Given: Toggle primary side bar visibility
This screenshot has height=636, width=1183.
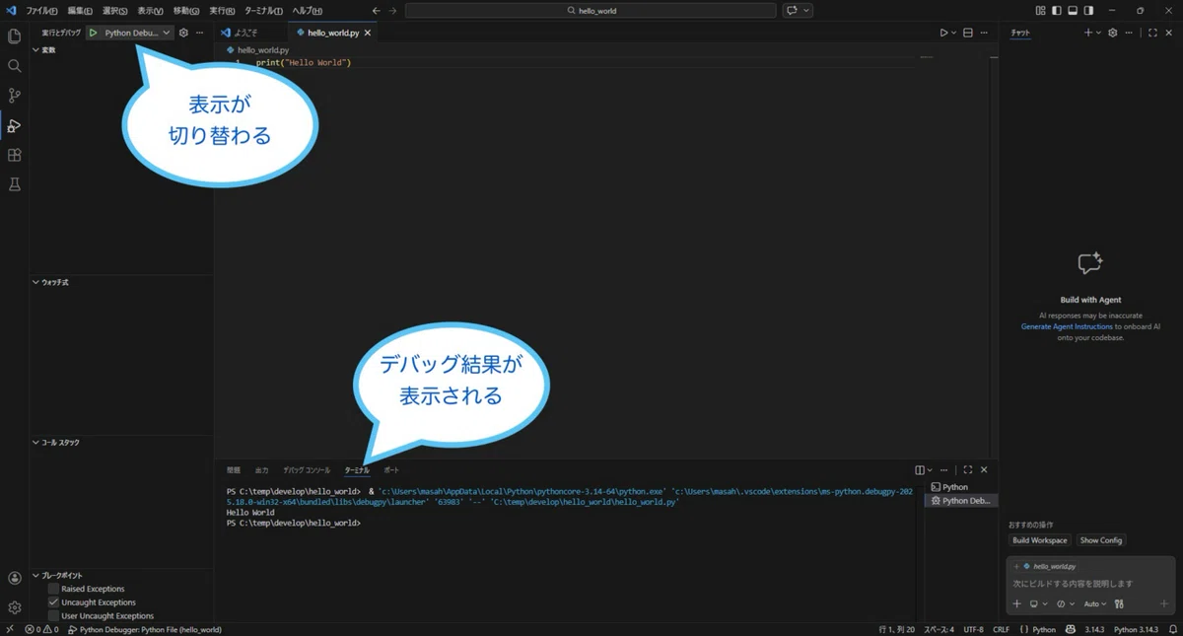Looking at the screenshot, I should [x=1056, y=11].
